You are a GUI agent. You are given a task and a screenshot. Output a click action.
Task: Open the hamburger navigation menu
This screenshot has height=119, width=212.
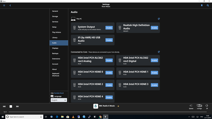(x=4, y=6)
